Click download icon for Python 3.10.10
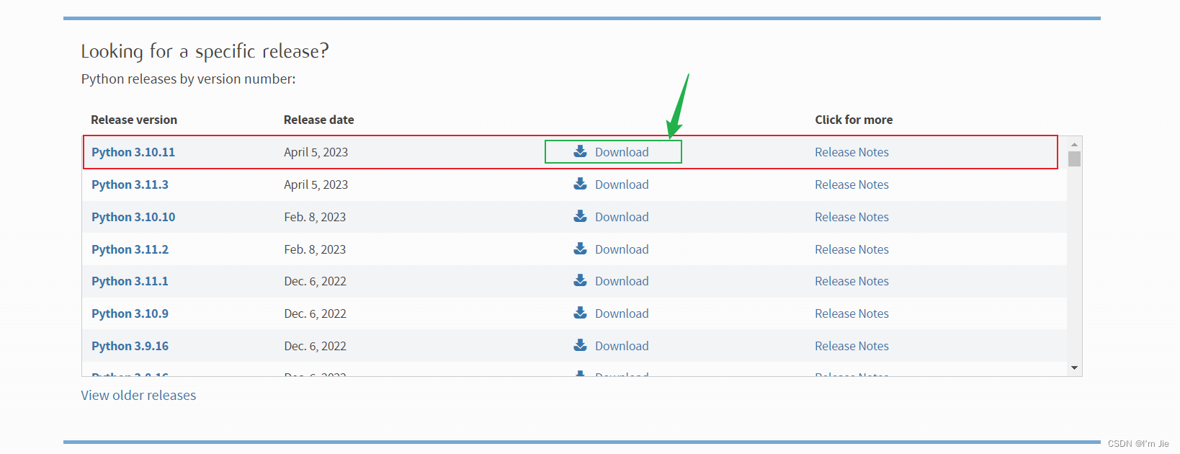The height and width of the screenshot is (454, 1180). 580,216
